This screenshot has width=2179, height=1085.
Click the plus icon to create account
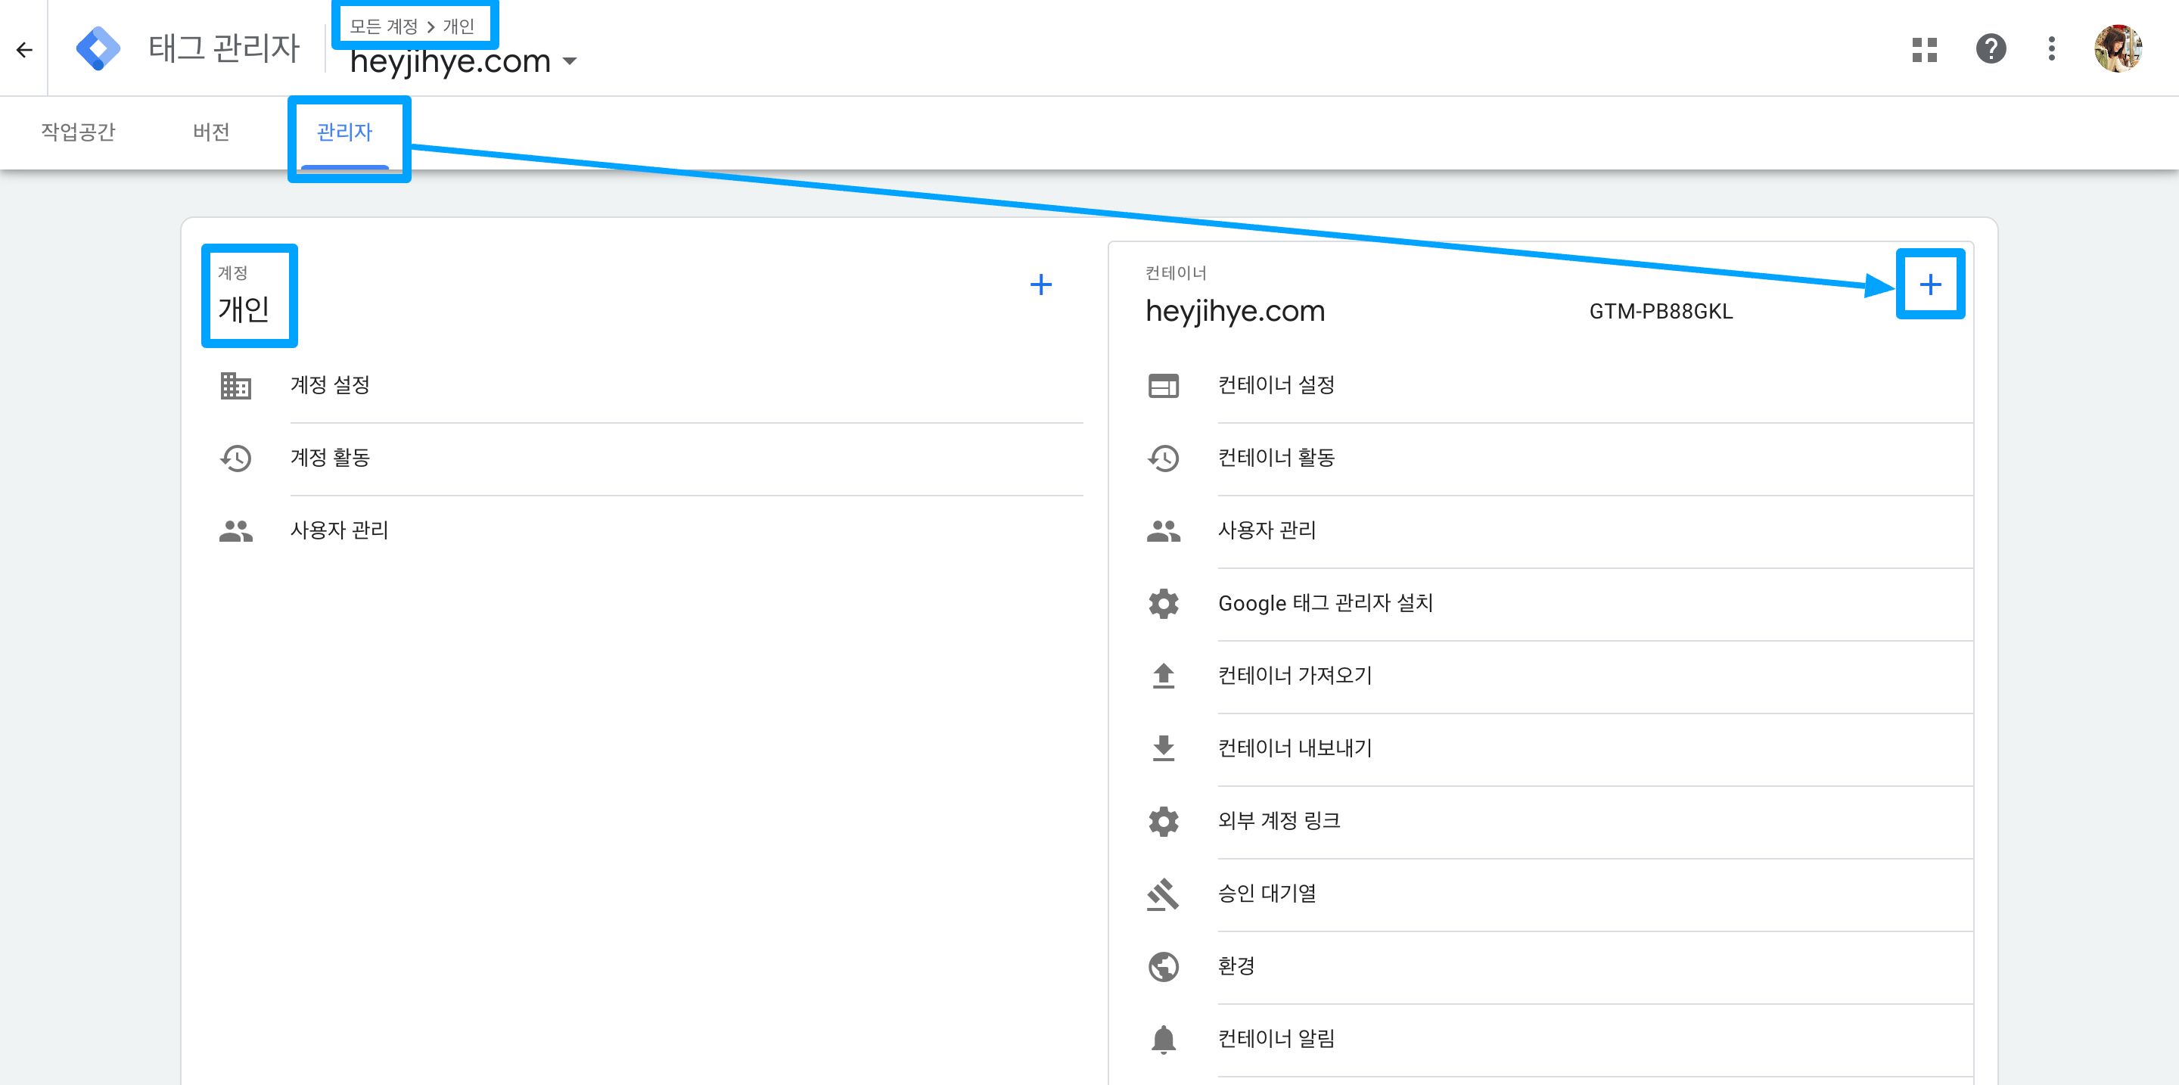coord(1040,284)
